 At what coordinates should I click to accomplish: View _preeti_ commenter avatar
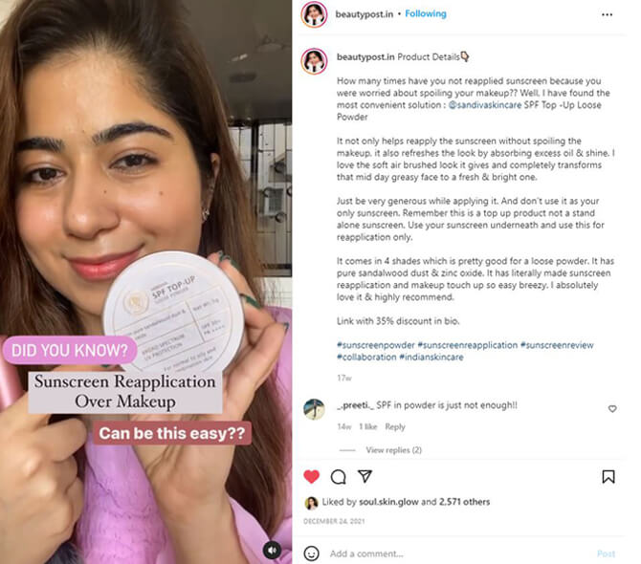pyautogui.click(x=314, y=409)
